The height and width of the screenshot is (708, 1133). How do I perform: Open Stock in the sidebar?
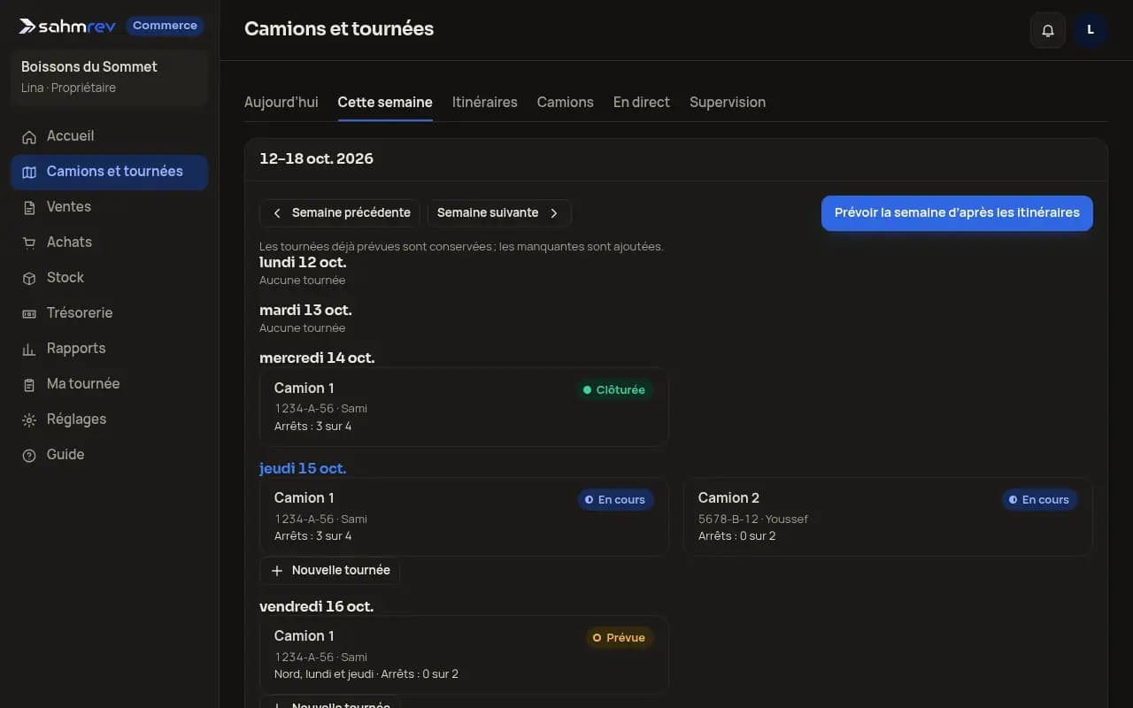109,278
